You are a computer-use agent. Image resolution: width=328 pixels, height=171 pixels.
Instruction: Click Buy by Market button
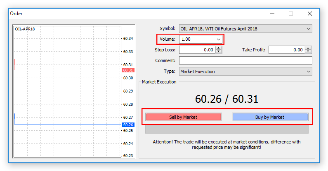click(x=270, y=117)
